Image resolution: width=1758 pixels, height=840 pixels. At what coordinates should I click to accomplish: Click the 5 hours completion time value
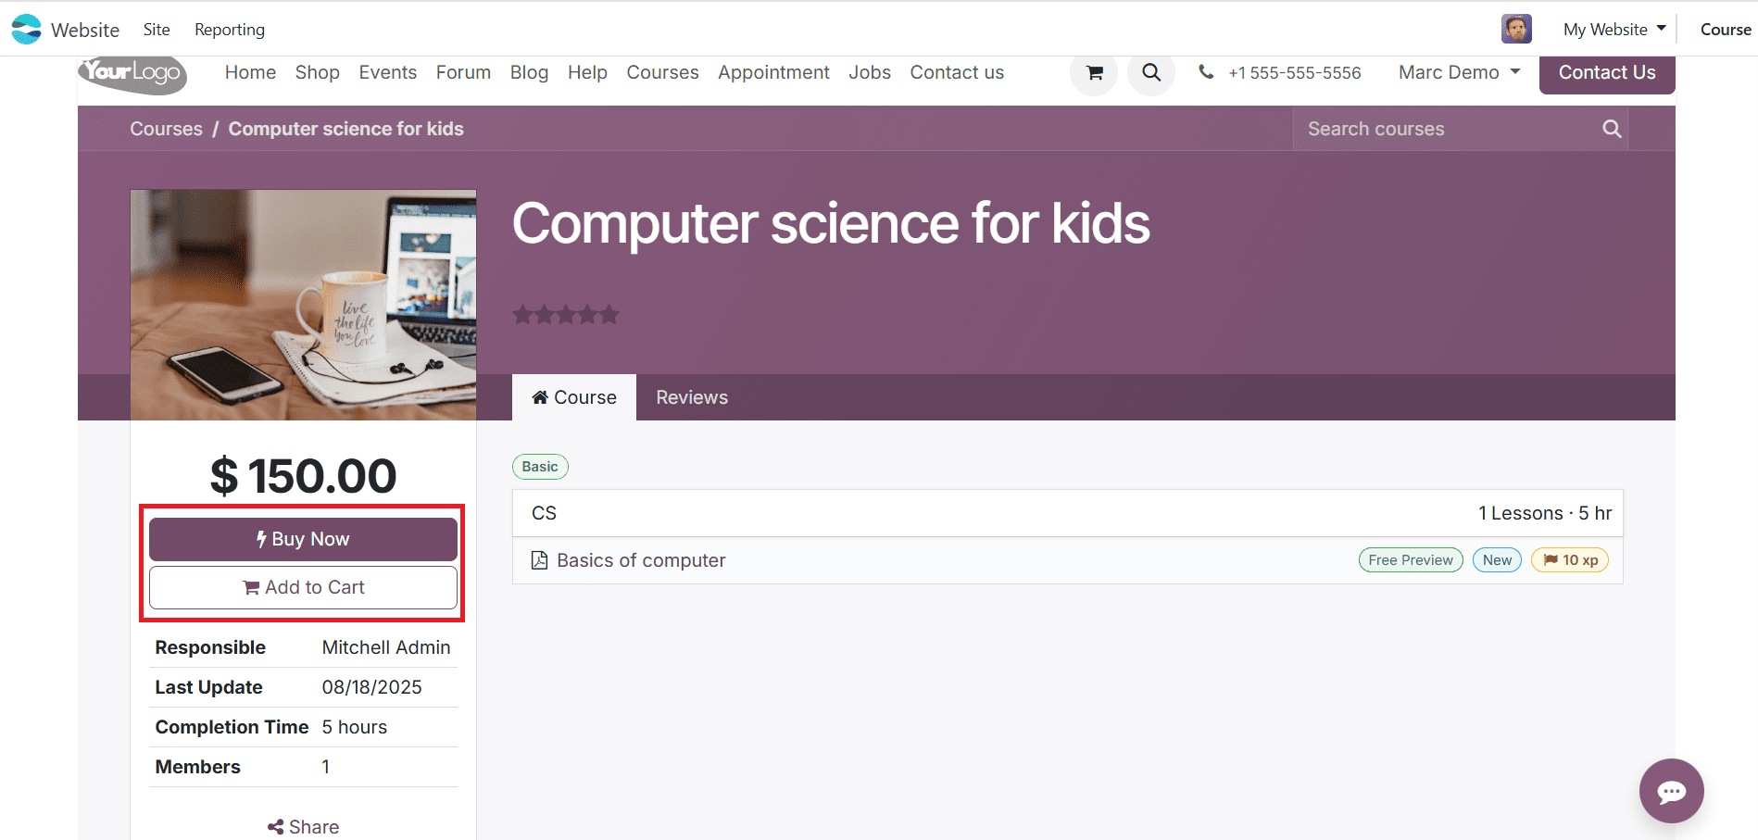(x=354, y=727)
